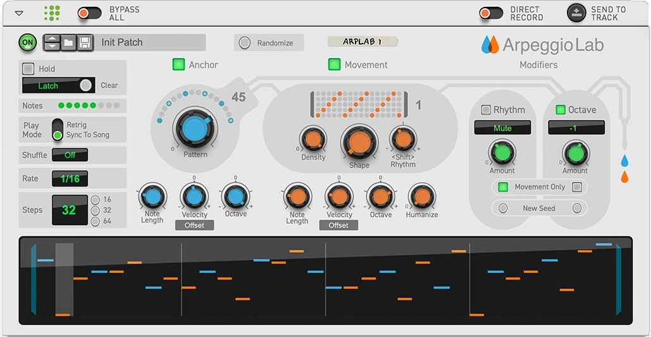Save the patch with floppy disk icon
Screen dimensions: 651x337
[x=85, y=42]
